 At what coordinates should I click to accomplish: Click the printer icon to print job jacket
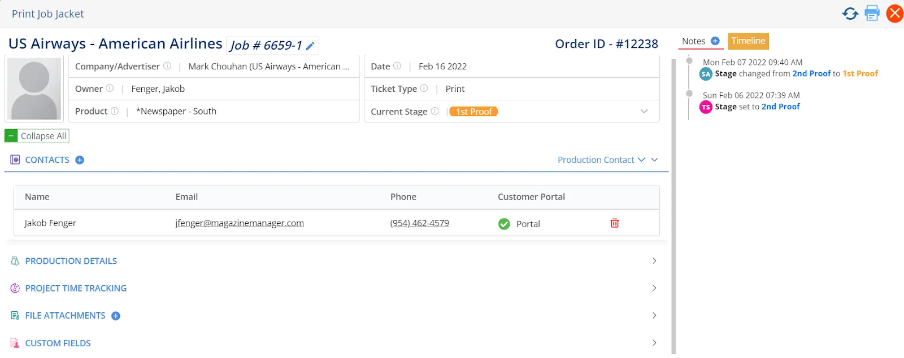[872, 13]
